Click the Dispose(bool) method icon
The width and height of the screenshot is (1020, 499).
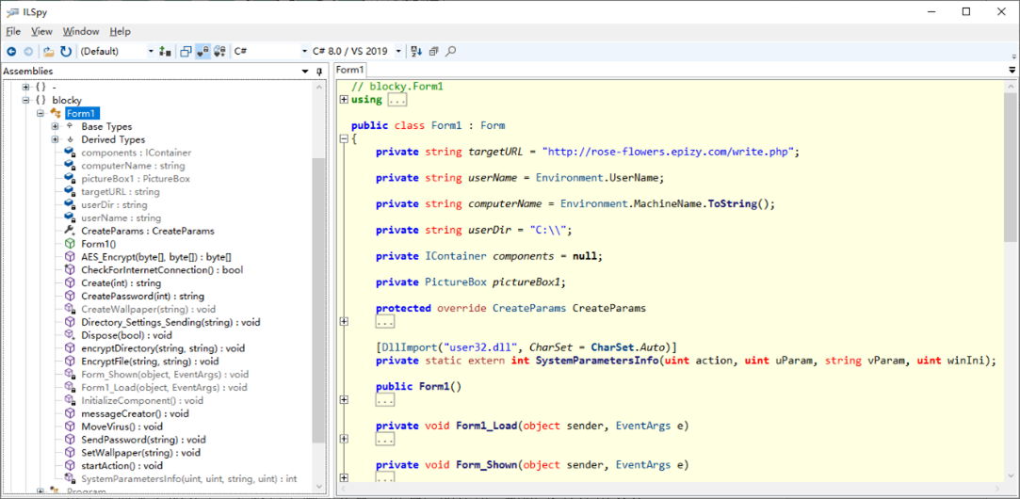(x=71, y=335)
